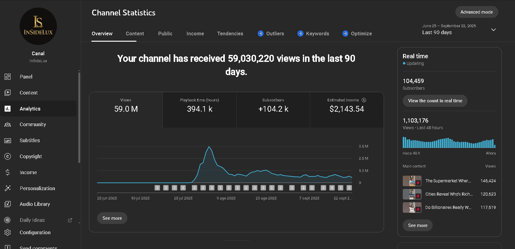Expand the Last 90 days date range dropdown
The height and width of the screenshot is (249, 515).
pos(493,30)
